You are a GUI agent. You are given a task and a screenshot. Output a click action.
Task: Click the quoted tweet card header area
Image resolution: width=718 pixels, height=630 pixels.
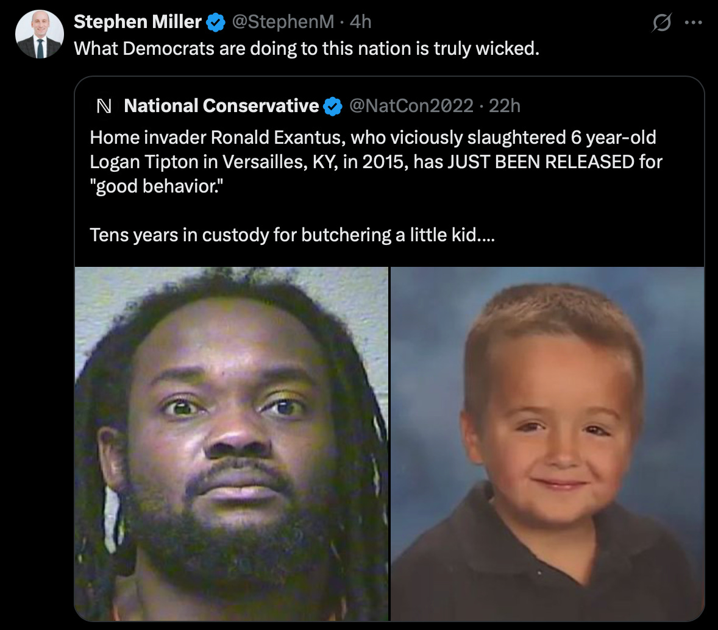[389, 106]
